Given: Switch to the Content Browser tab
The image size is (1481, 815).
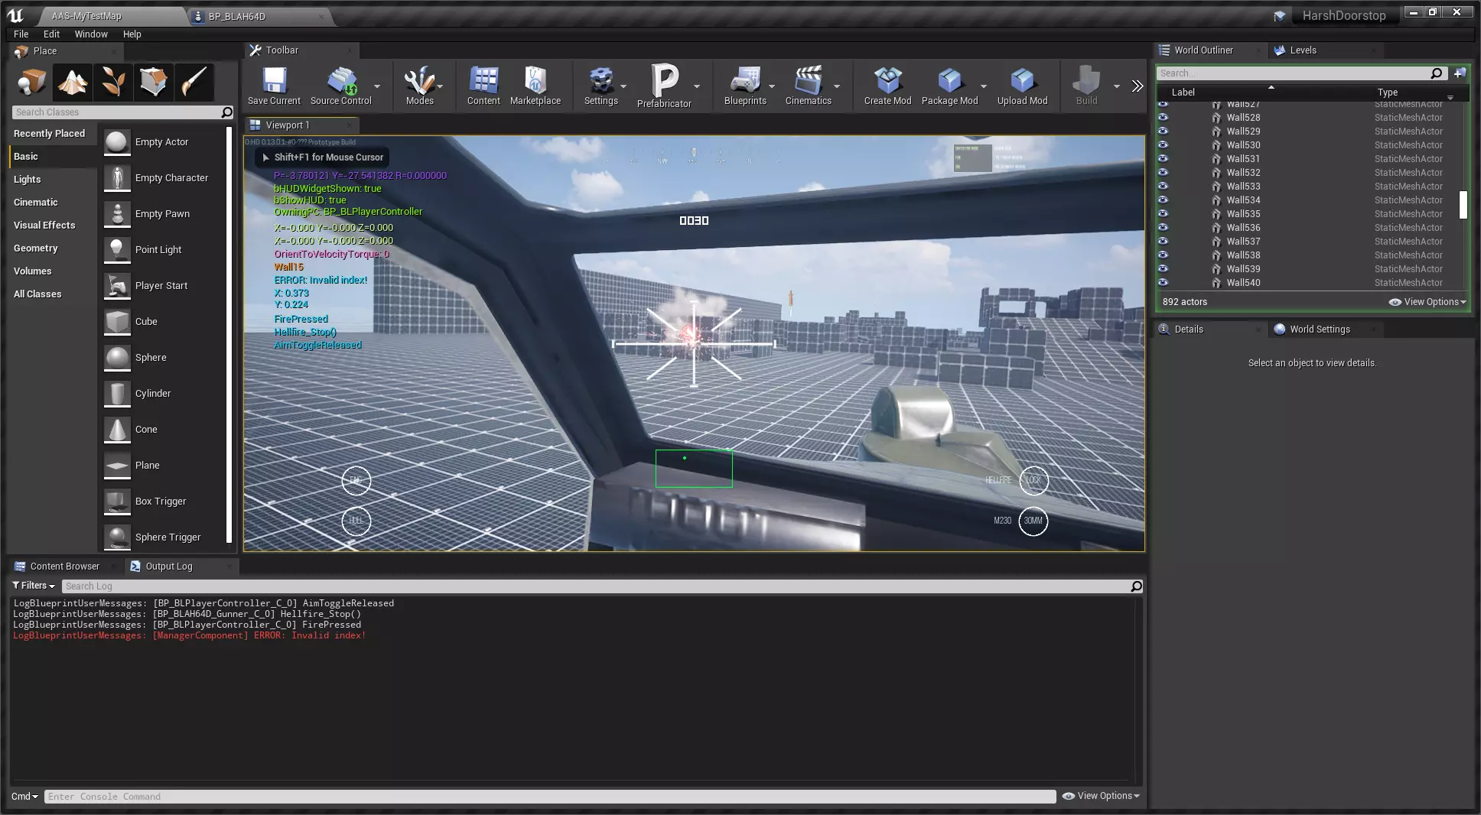Looking at the screenshot, I should pyautogui.click(x=64, y=567).
